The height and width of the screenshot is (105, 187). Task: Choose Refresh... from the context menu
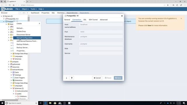click(27, 28)
